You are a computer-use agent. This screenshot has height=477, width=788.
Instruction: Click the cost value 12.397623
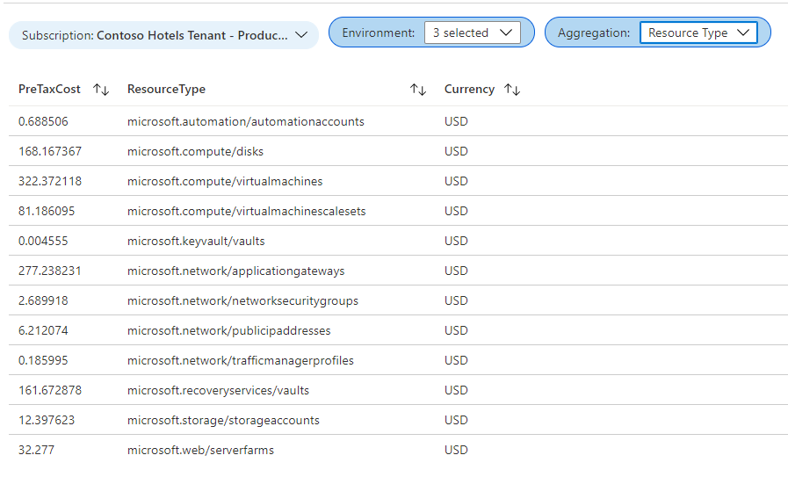pyautogui.click(x=47, y=420)
